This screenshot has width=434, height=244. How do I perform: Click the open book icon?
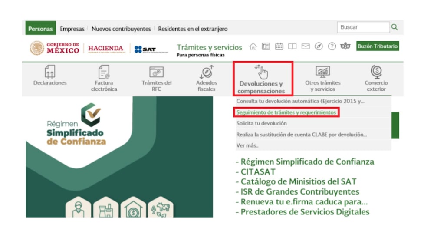coord(293,46)
